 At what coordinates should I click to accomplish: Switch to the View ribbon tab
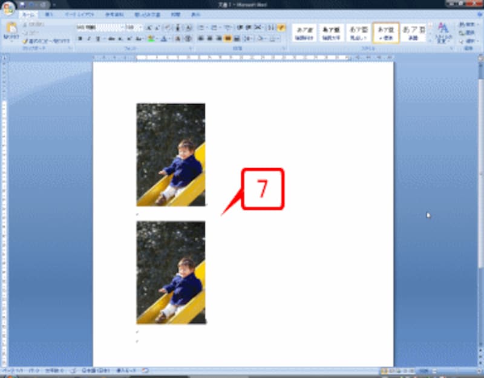195,15
